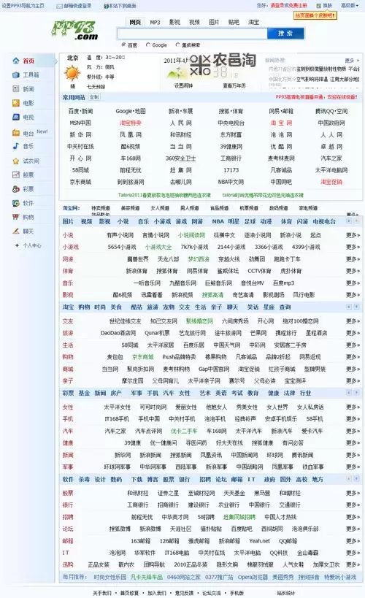The height and width of the screenshot is (598, 365).
Task: Expand 更多 in the 小说 row
Action: point(353,235)
